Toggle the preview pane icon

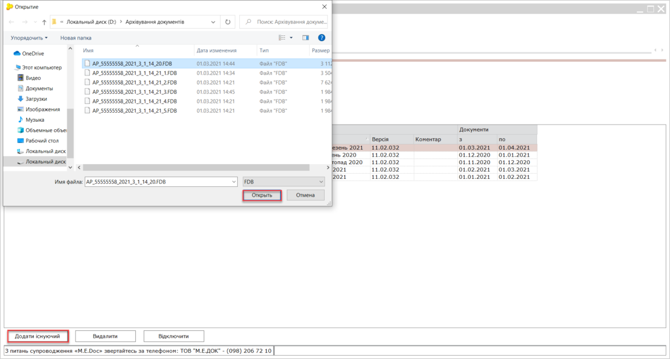tap(306, 38)
